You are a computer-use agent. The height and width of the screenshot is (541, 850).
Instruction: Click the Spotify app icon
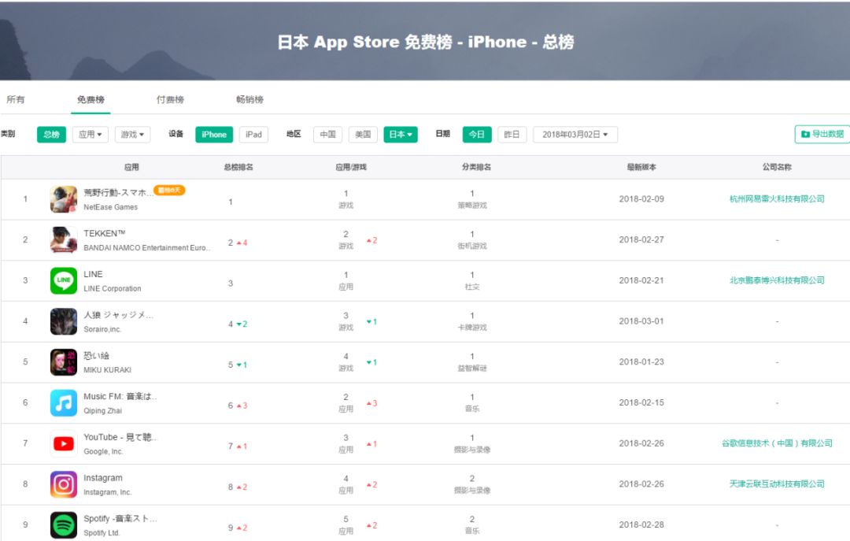coord(64,524)
